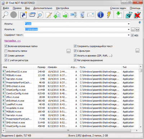Start search with the magnifier icon
Viewport: 144px width, 139px height.
(5, 15)
